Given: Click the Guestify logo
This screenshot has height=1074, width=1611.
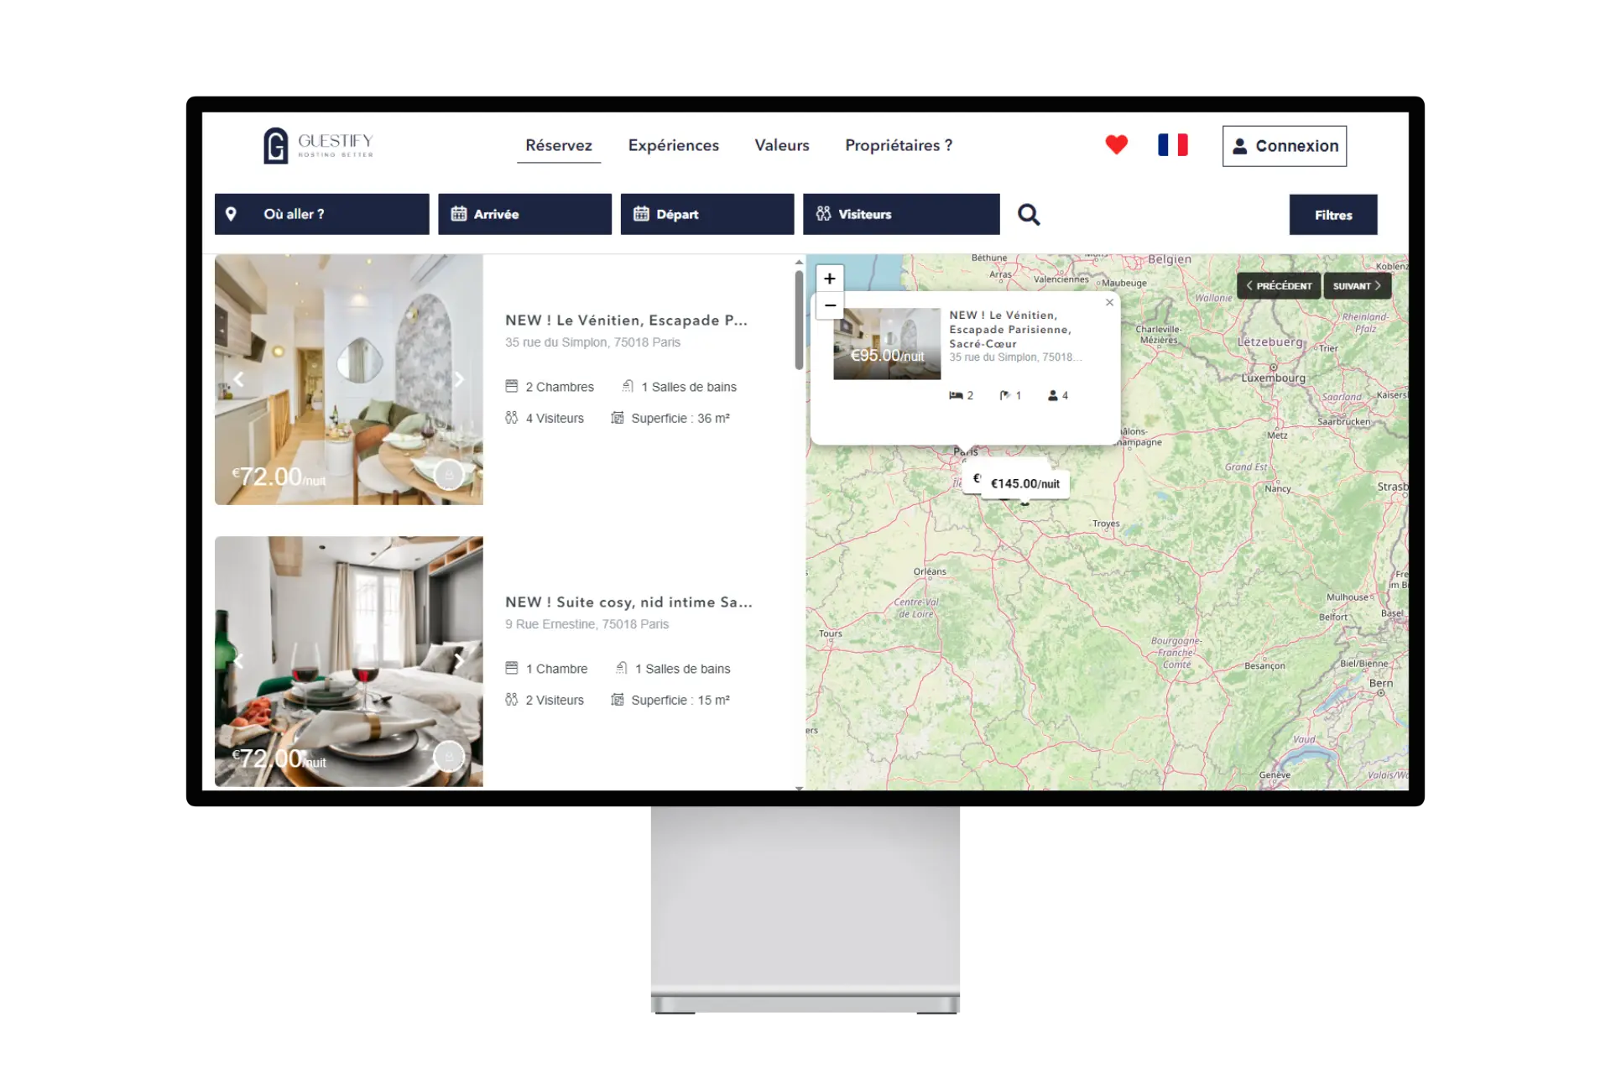Looking at the screenshot, I should [x=319, y=145].
